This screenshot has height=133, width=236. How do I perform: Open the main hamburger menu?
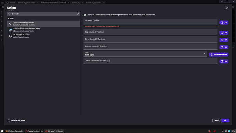coord(2,2)
